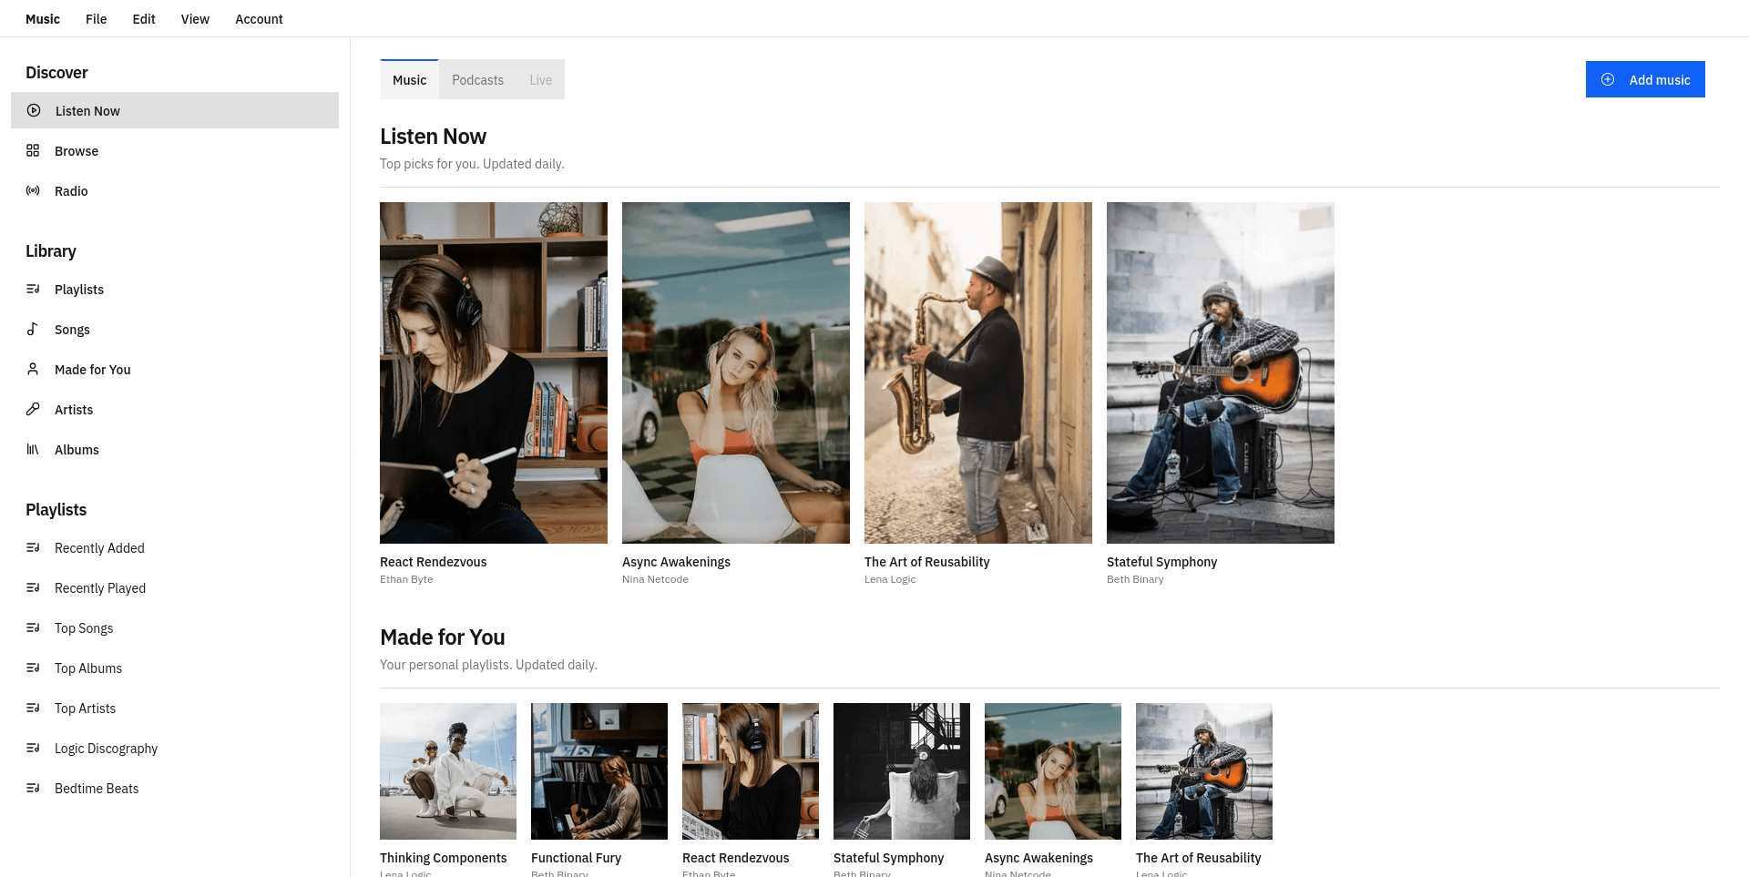Open the Edit menu
Viewport: 1749px width, 877px height.
pyautogui.click(x=144, y=18)
